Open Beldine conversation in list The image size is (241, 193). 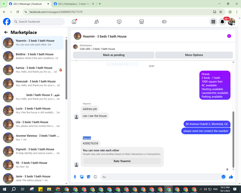coord(32,56)
